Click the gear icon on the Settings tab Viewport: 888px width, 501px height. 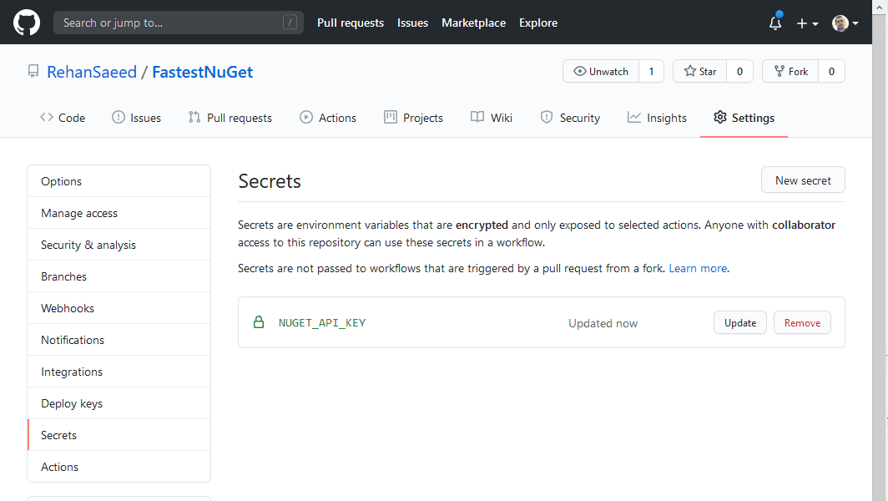(x=719, y=118)
